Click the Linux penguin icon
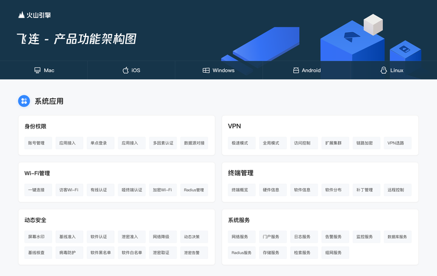The image size is (437, 276). point(384,70)
